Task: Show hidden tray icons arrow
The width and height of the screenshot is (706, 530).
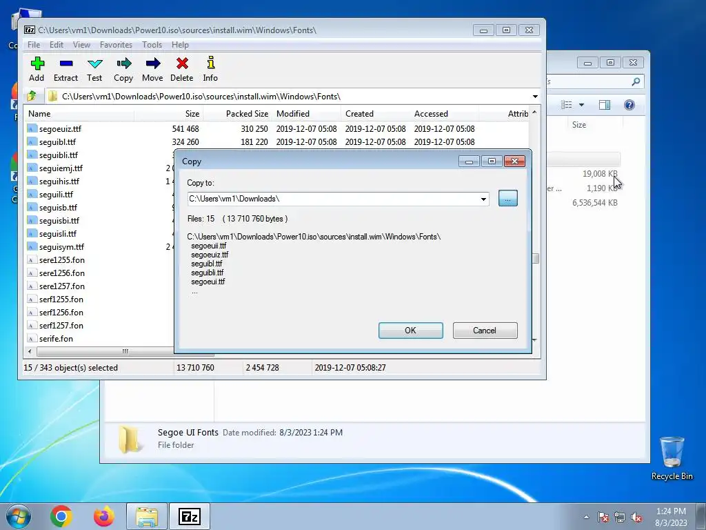Action: tap(586, 517)
